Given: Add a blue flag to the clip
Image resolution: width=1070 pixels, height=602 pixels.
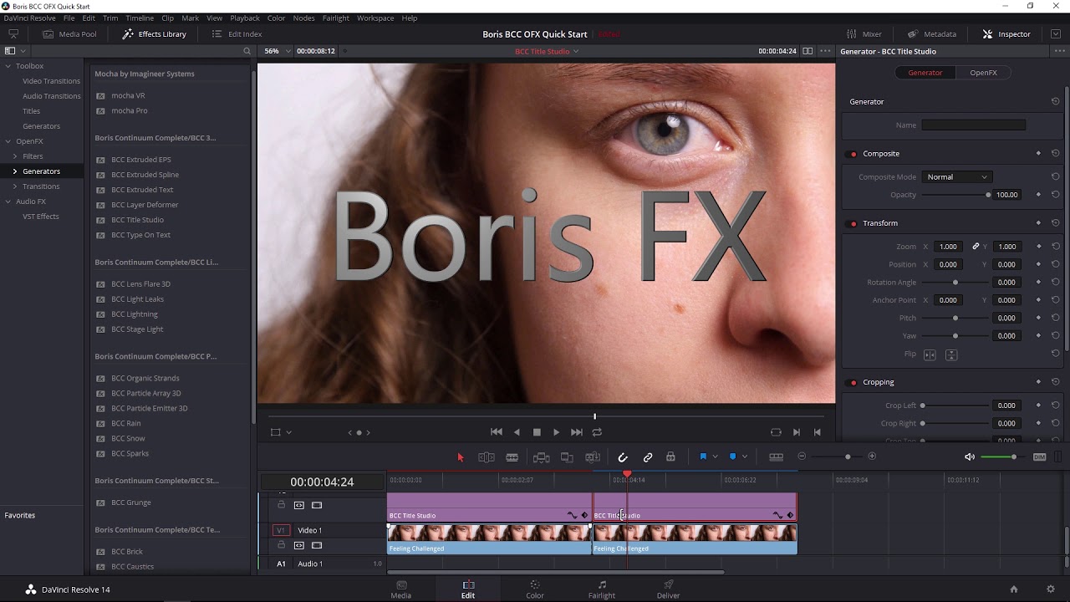Looking at the screenshot, I should tap(703, 457).
